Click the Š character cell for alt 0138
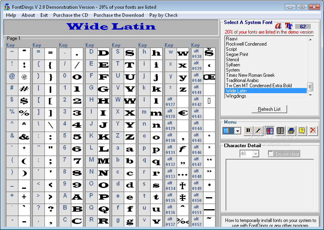This screenshot has height=230, width=324. 209,53
